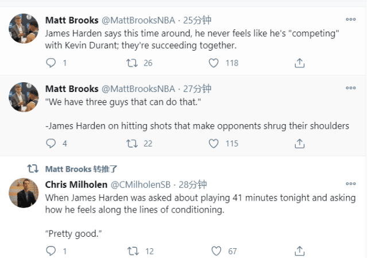
Task: Like the "three guys" quote tweet
Action: click(x=215, y=143)
